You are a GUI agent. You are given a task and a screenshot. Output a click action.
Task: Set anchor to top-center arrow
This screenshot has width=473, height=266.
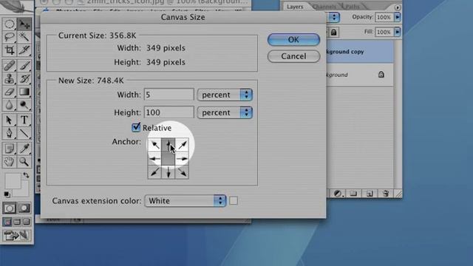point(169,145)
